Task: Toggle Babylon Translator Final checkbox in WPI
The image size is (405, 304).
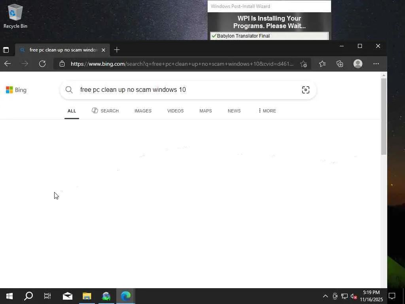Action: click(x=214, y=36)
